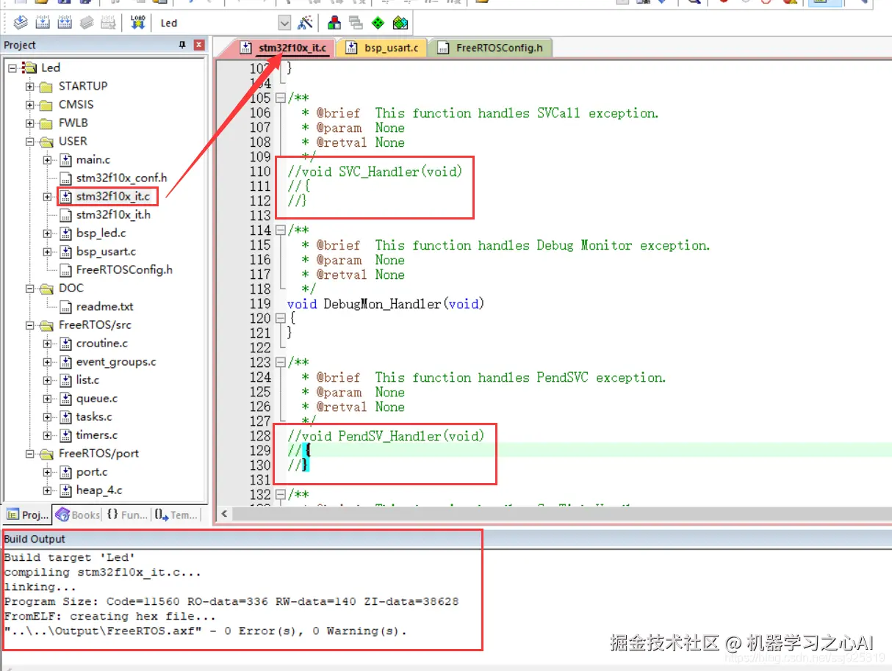Click the '0 Error(s), 0 Warning(s)' output line
Screen dimensions: 892x671
[x=205, y=631]
